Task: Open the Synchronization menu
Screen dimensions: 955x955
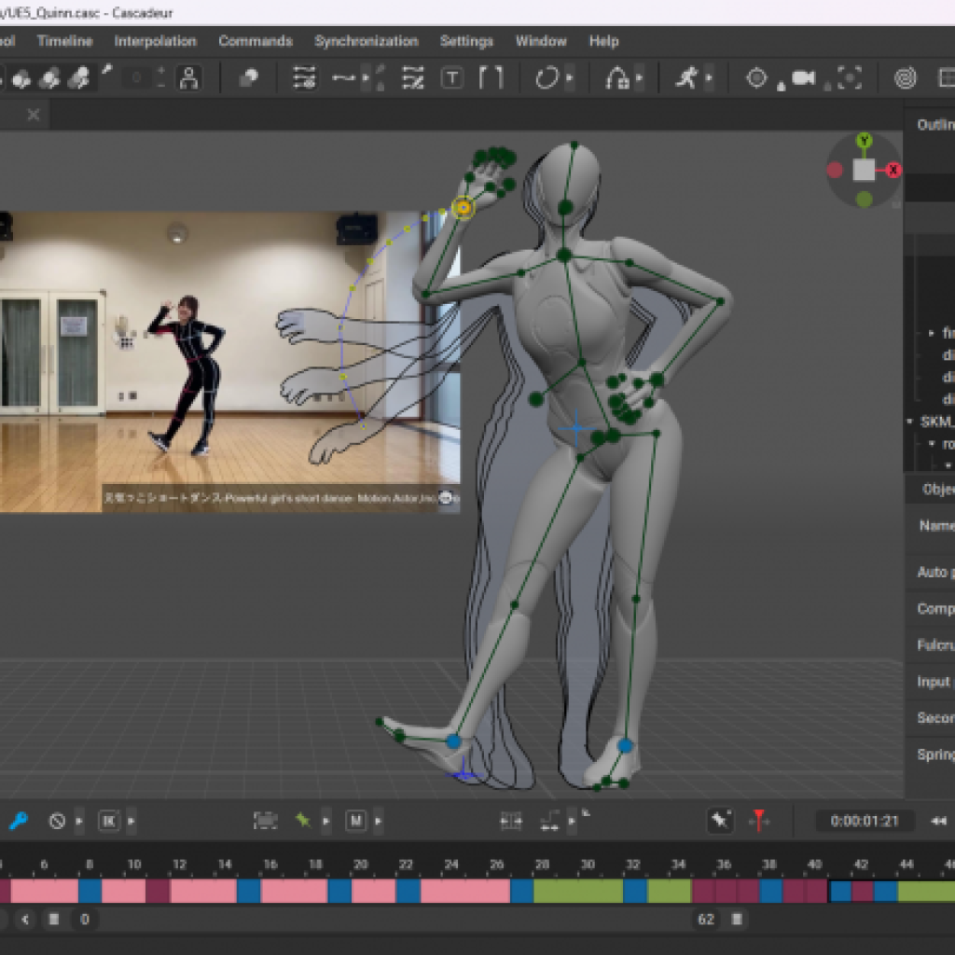Action: click(x=366, y=41)
